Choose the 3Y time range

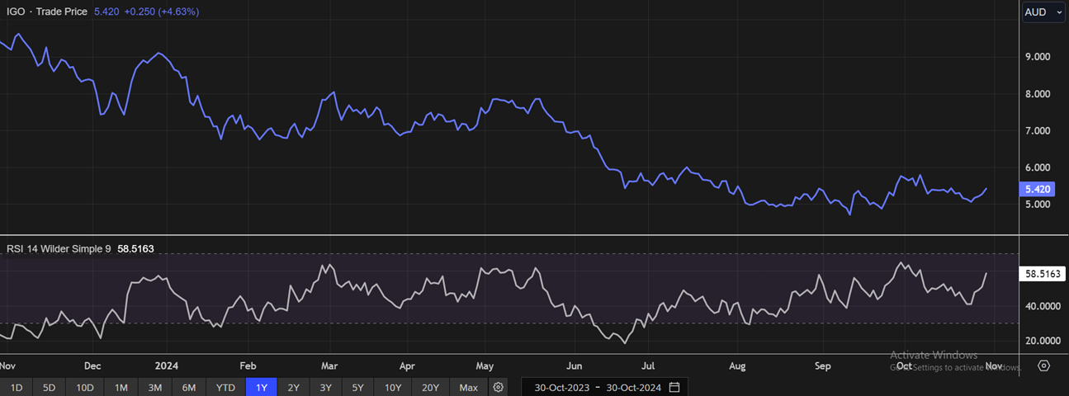click(325, 387)
